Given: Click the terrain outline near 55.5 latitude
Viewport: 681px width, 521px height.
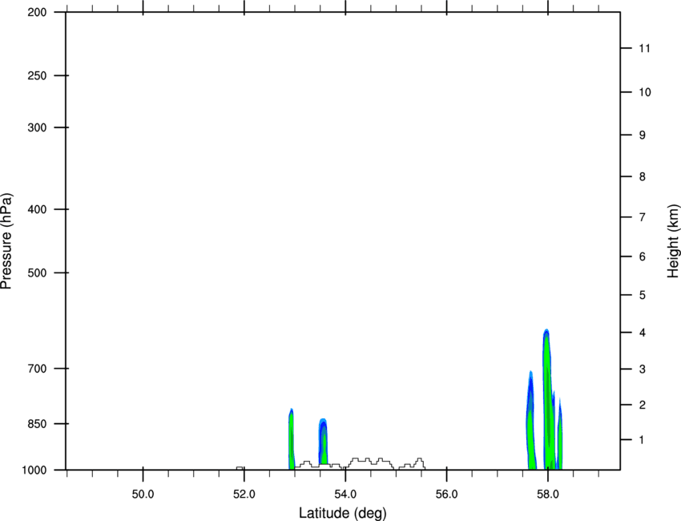Looking at the screenshot, I should click(412, 463).
